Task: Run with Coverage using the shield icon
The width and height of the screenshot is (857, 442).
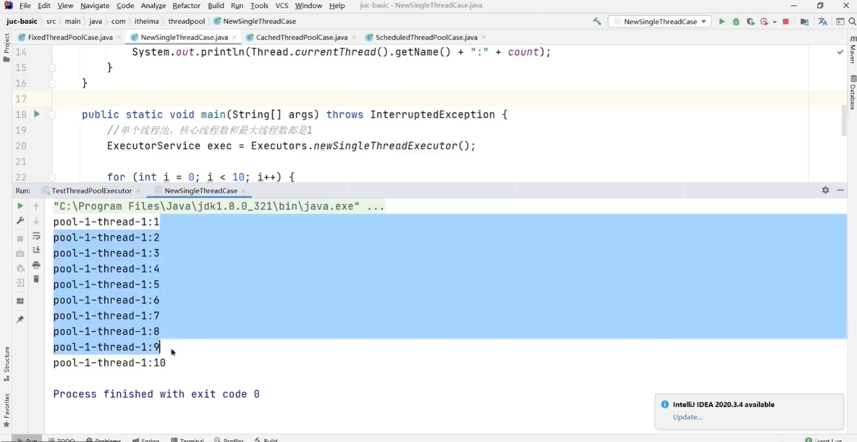Action: pos(750,22)
